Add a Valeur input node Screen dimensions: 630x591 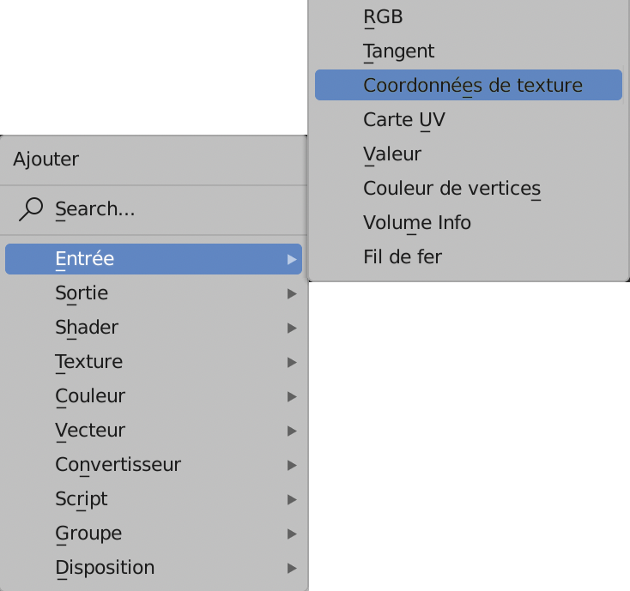click(x=392, y=154)
